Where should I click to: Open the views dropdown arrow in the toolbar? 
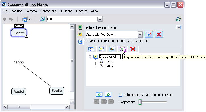tap(30, 20)
